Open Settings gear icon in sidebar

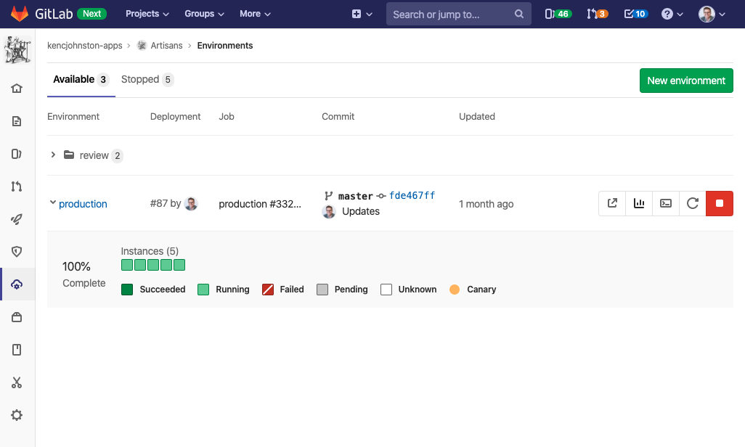click(x=17, y=415)
